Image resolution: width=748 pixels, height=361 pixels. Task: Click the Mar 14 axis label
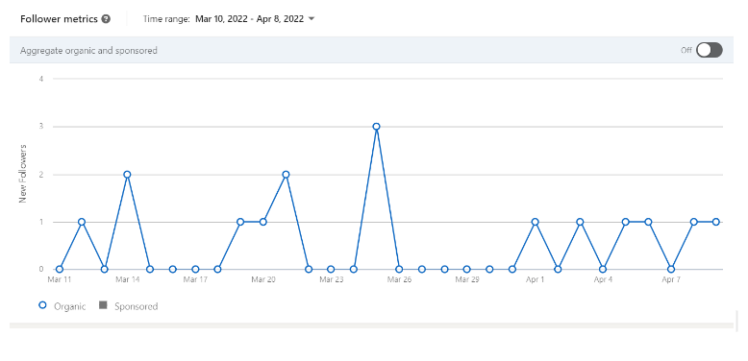point(127,279)
